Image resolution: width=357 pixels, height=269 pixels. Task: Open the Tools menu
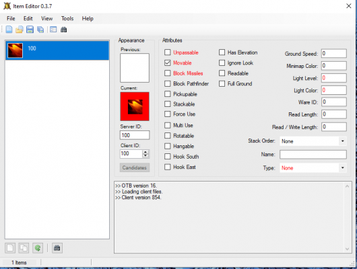tap(67, 18)
